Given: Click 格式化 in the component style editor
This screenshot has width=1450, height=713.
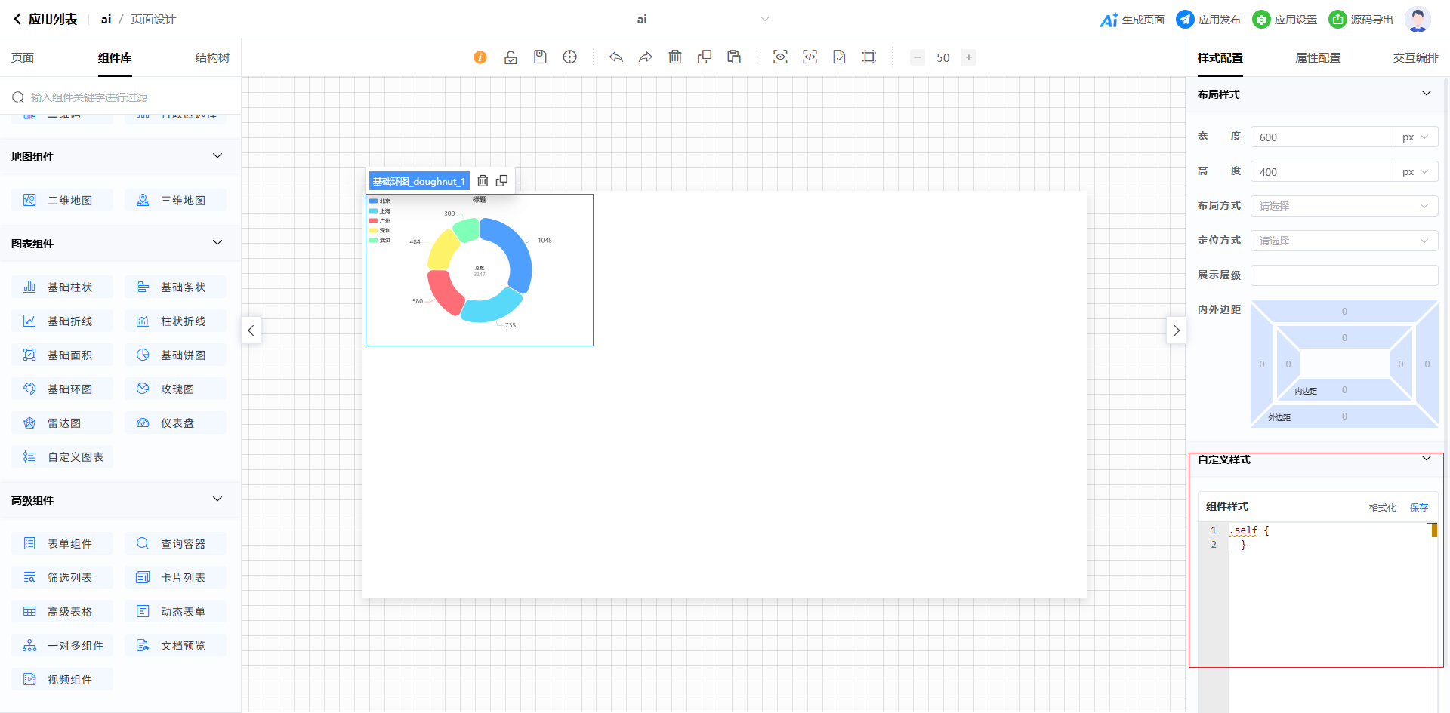Looking at the screenshot, I should pos(1382,508).
